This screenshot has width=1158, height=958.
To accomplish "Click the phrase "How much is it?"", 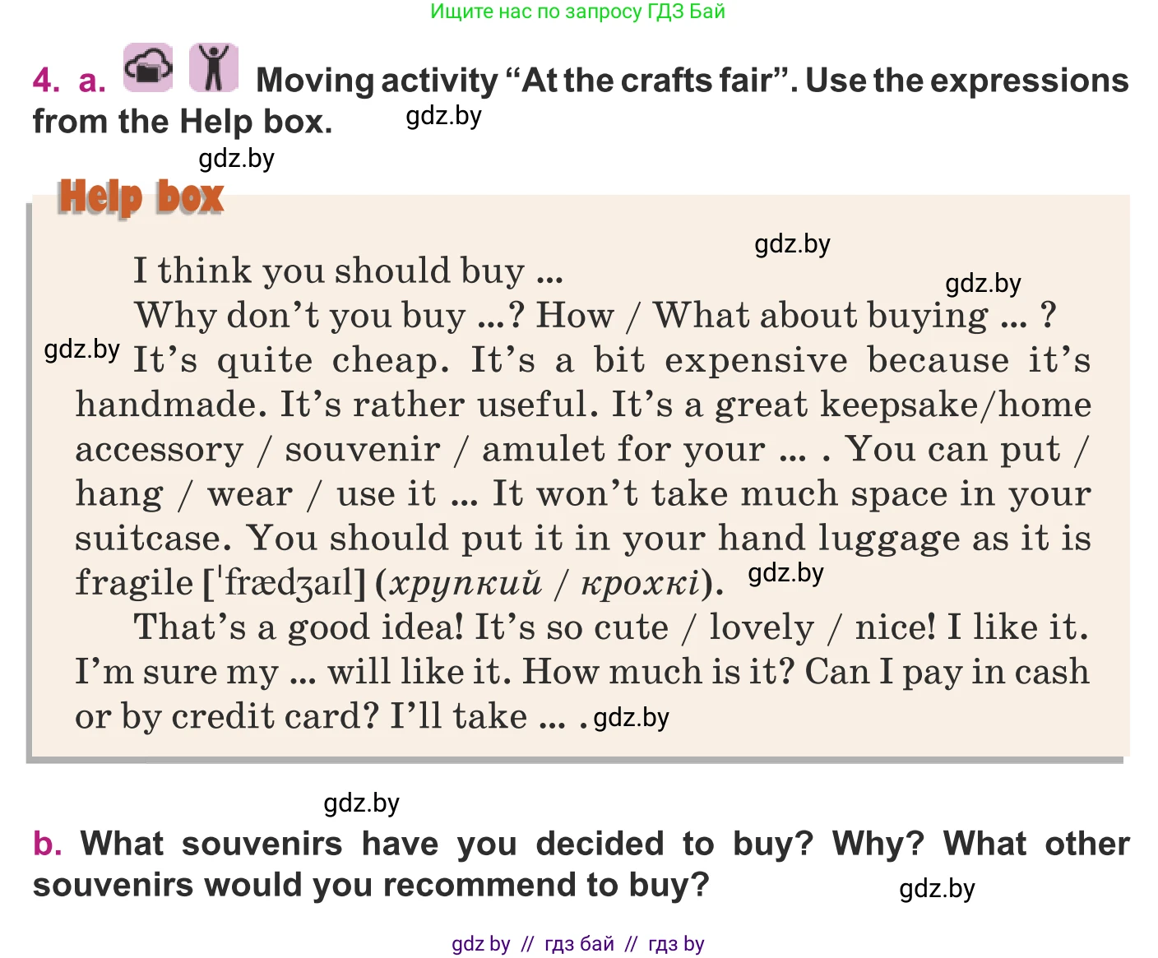I will [658, 672].
